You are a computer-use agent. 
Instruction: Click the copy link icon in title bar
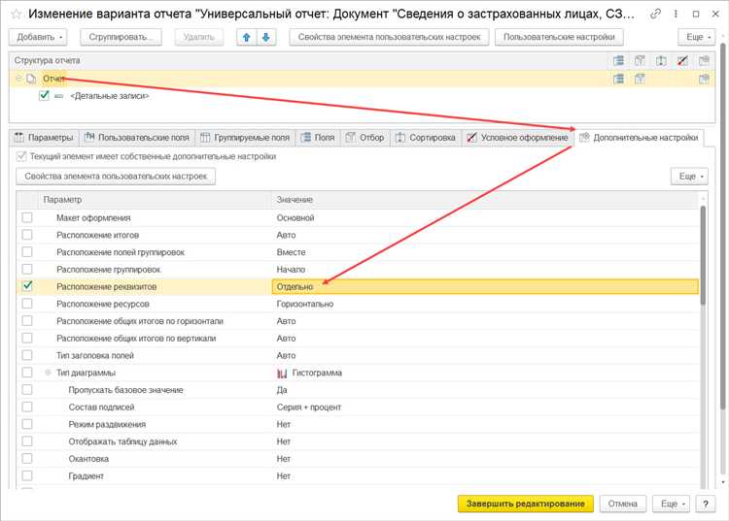point(657,15)
